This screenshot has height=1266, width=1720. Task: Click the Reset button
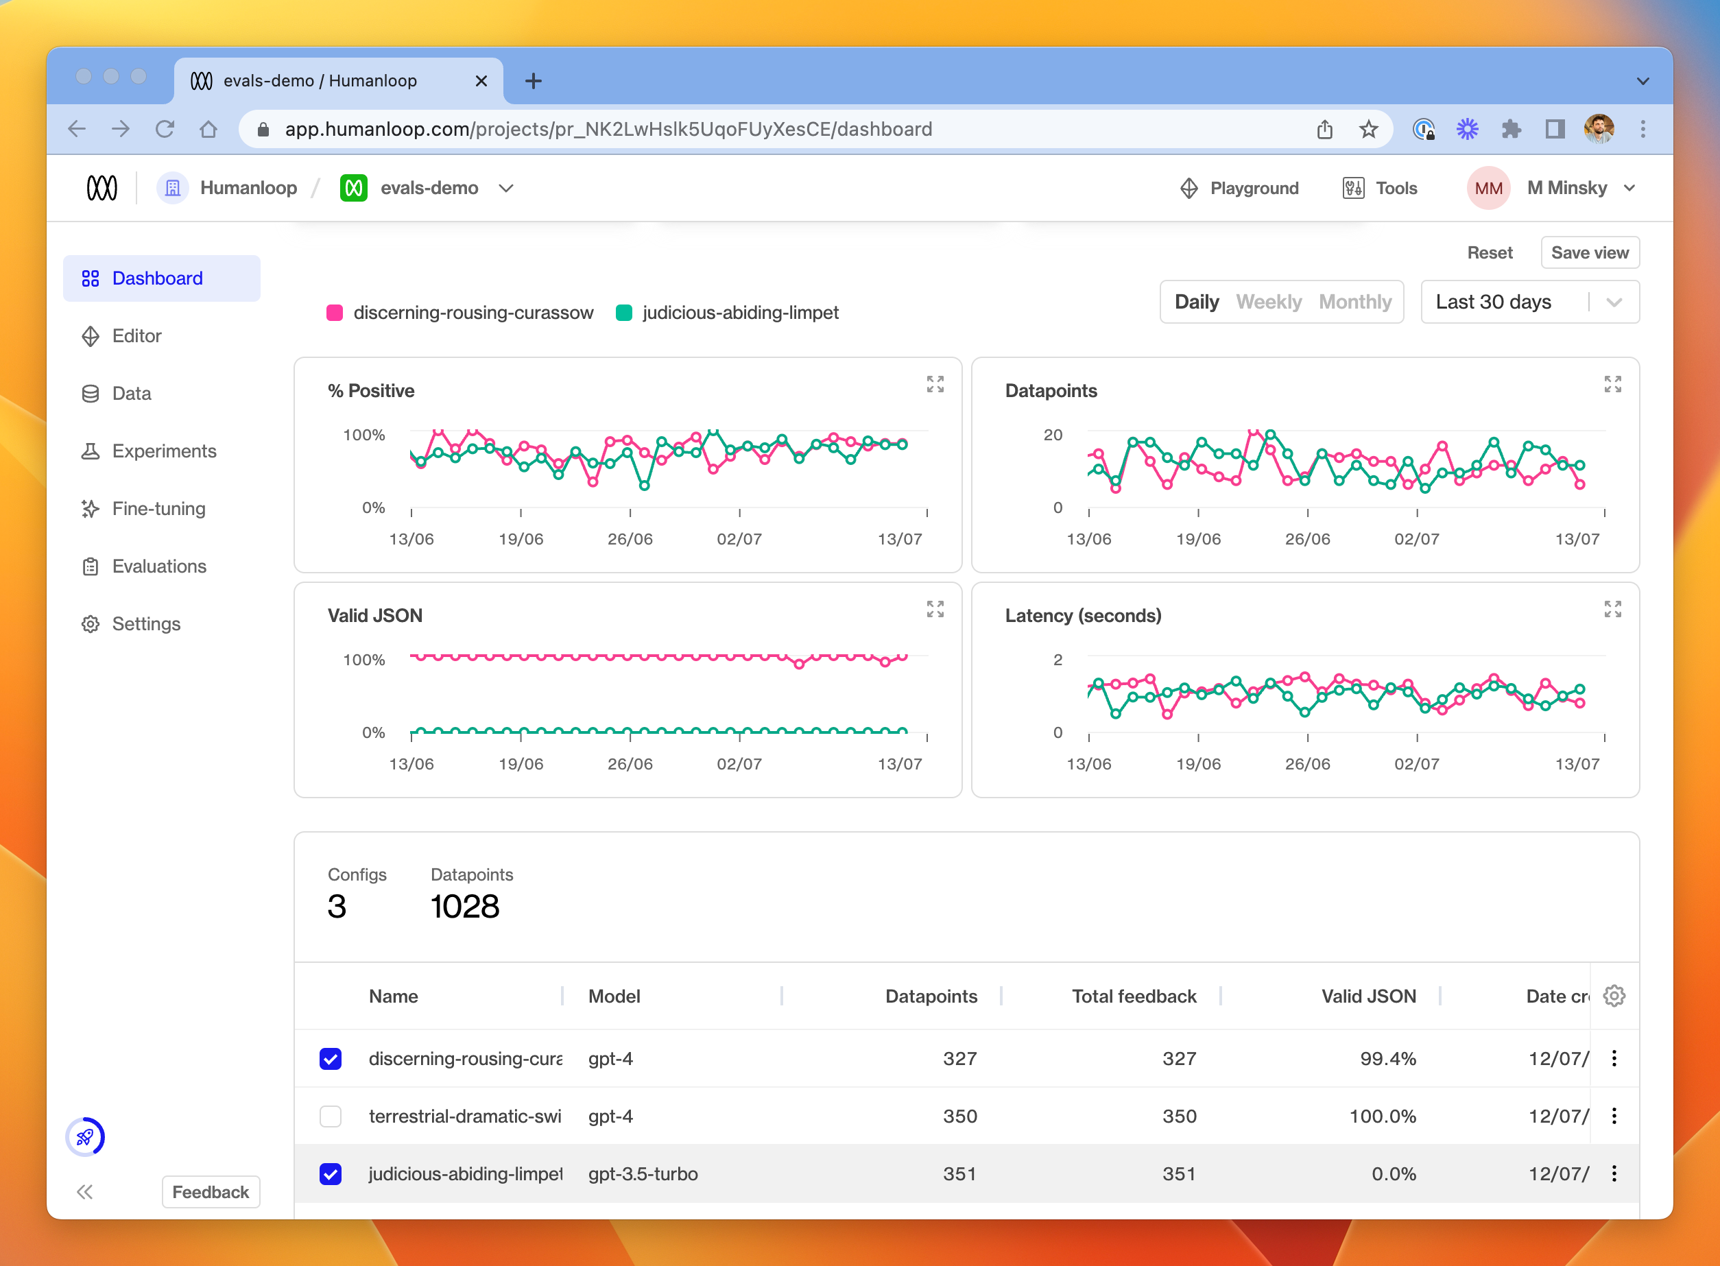tap(1490, 252)
